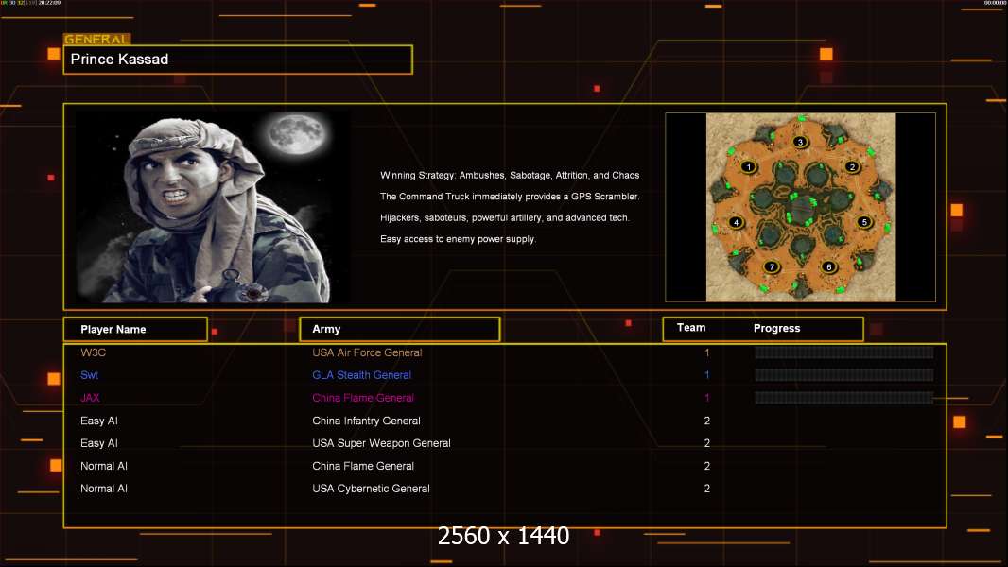
Task: Click the Team column header
Action: [x=691, y=328]
